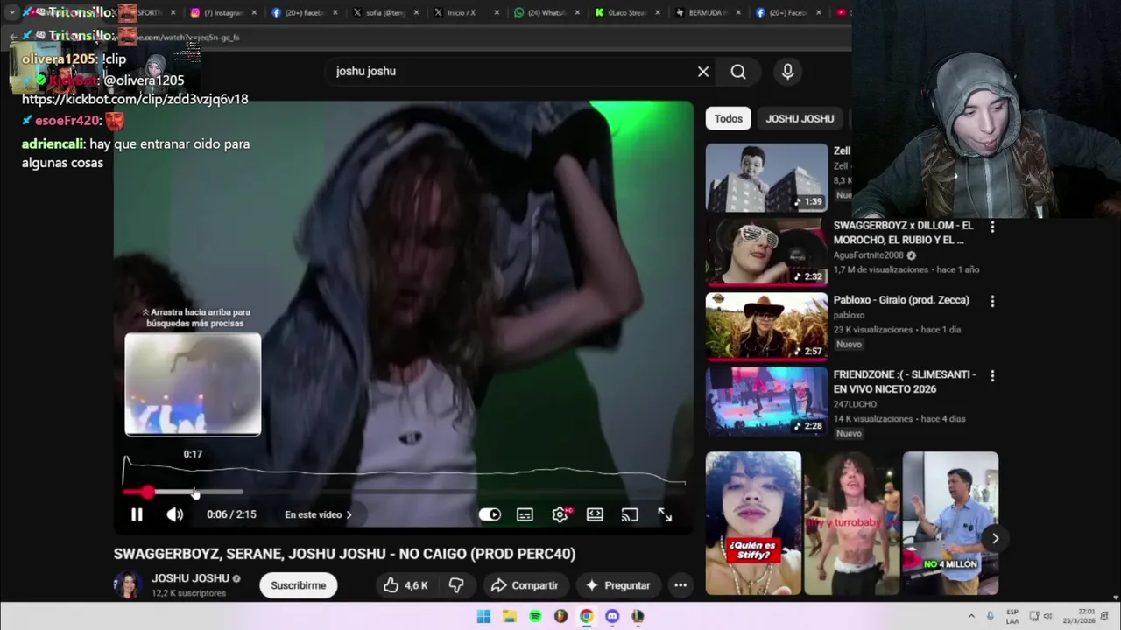The width and height of the screenshot is (1121, 630).
Task: Like the video showing 4,6 K
Action: click(405, 585)
